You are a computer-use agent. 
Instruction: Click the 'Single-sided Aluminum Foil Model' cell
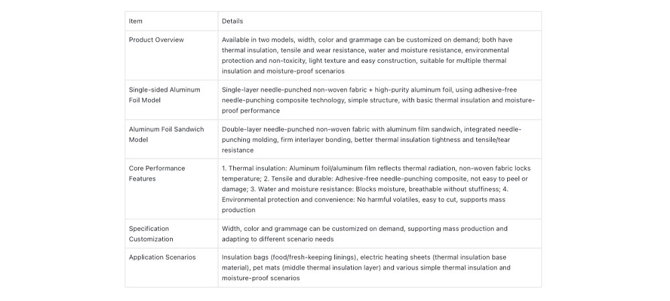point(164,94)
